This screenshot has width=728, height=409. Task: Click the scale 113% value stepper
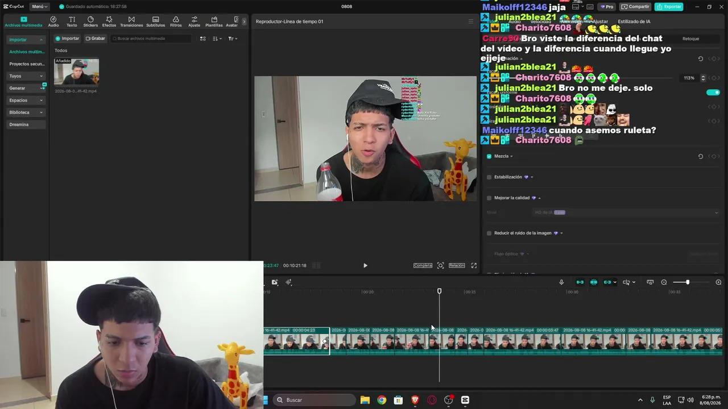tap(703, 78)
